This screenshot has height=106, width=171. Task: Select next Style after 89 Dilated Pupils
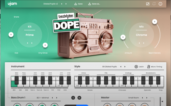(x=125, y=67)
